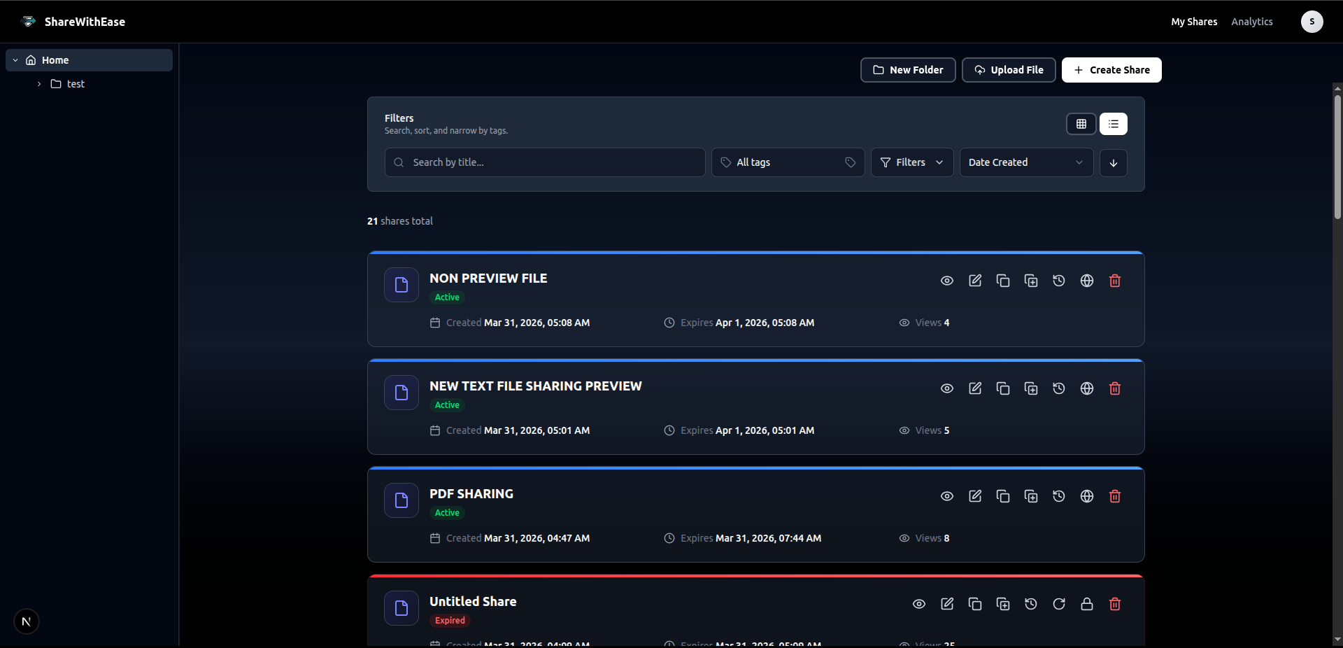The image size is (1343, 648).
Task: Copy link of NEW TEXT FILE SHARING PREVIEW
Action: (x=1003, y=388)
